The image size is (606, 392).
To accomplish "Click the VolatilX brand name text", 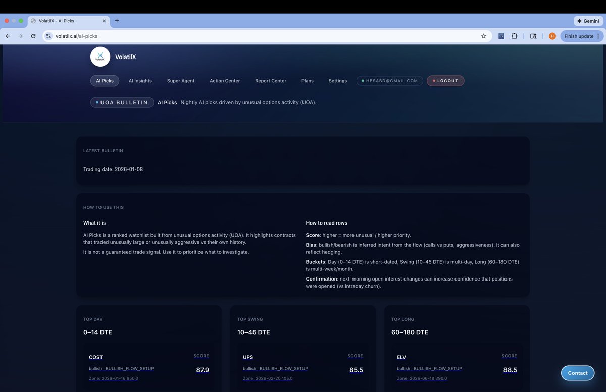I will tap(126, 57).
